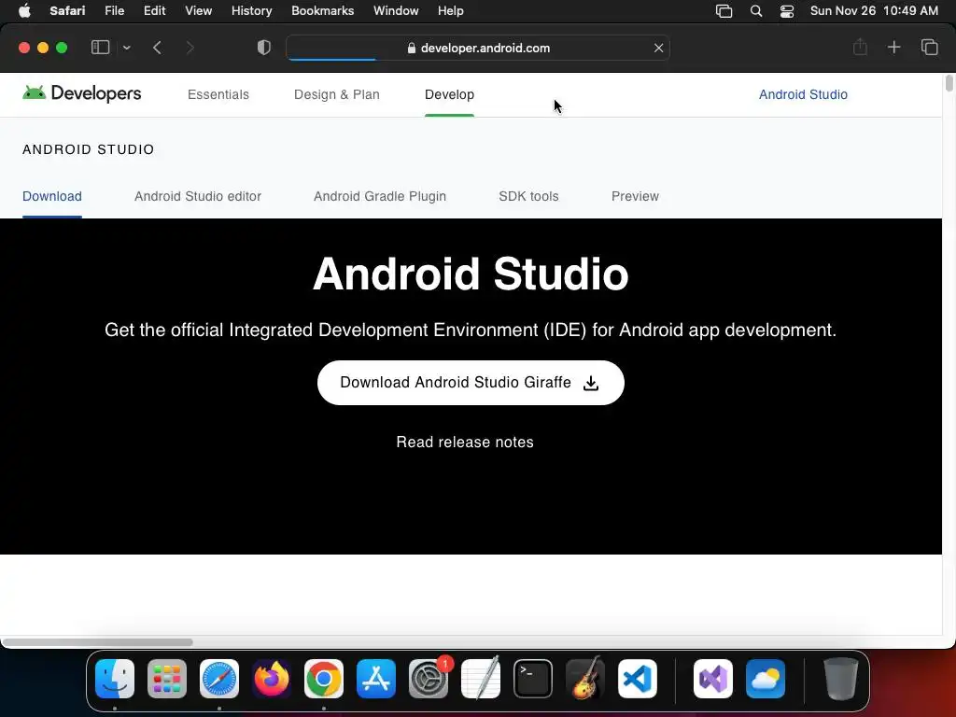Open Control Center icon
956x717 pixels.
click(787, 11)
